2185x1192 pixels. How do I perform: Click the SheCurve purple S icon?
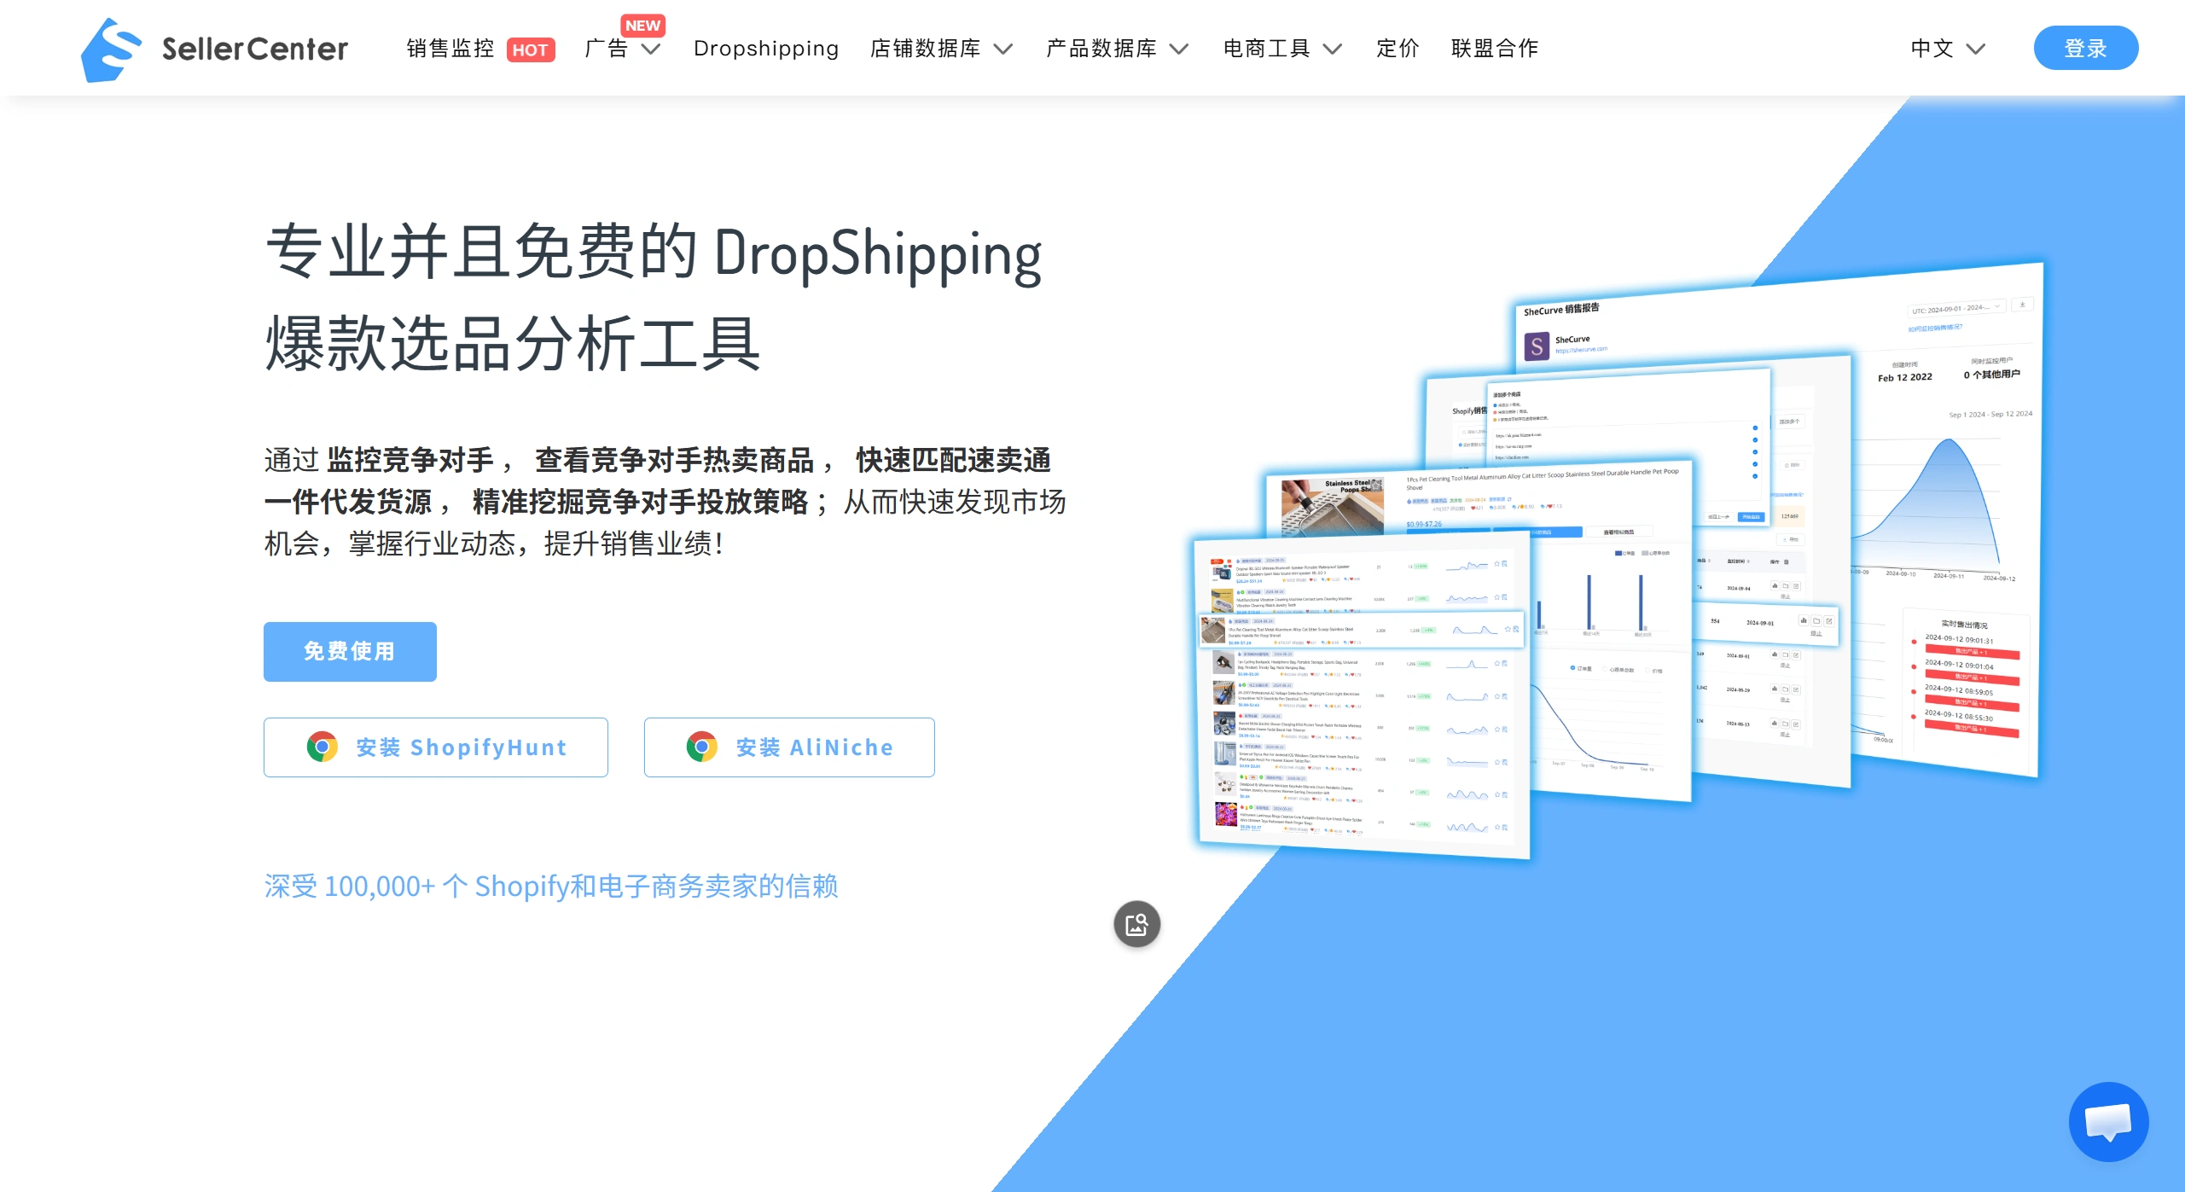tap(1537, 346)
